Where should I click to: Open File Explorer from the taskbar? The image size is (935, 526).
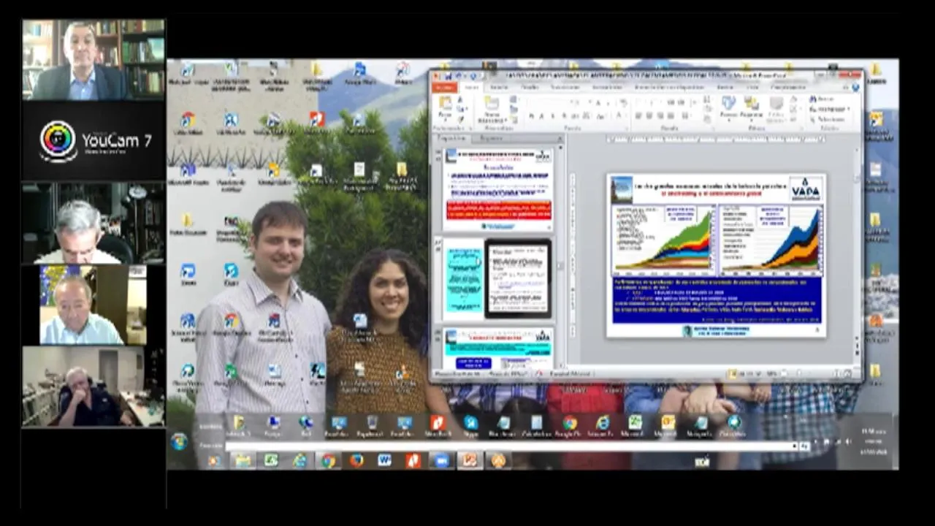click(x=243, y=460)
